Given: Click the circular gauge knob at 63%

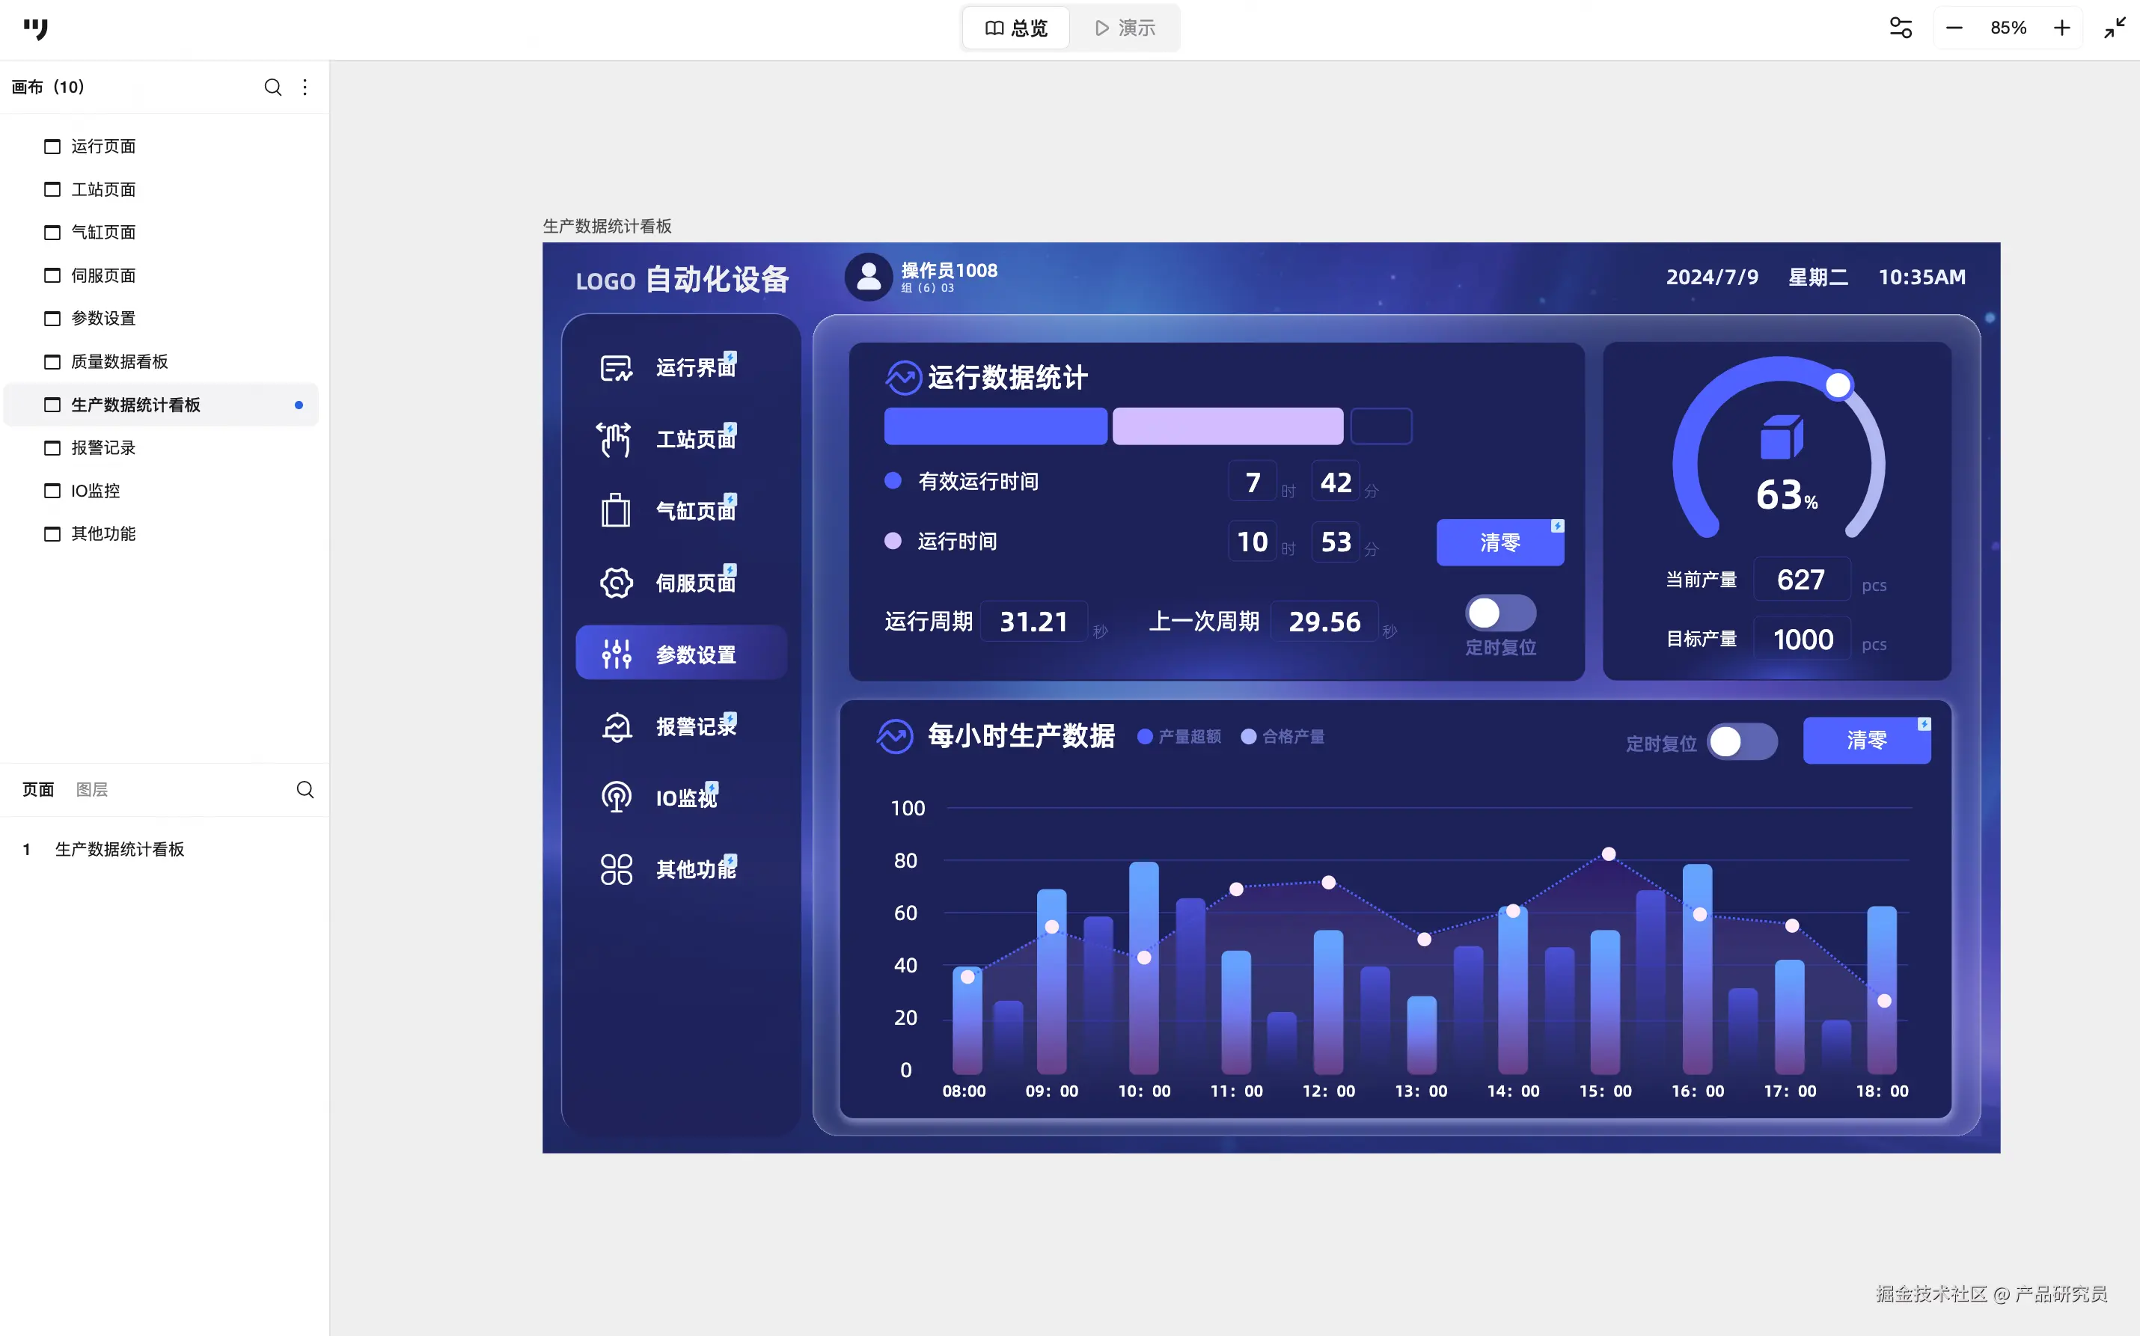Looking at the screenshot, I should pyautogui.click(x=1838, y=385).
